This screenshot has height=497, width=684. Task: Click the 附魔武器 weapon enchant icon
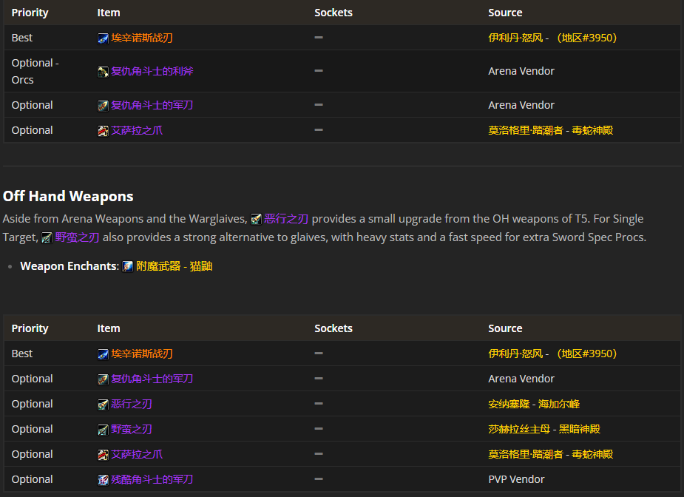pos(128,266)
